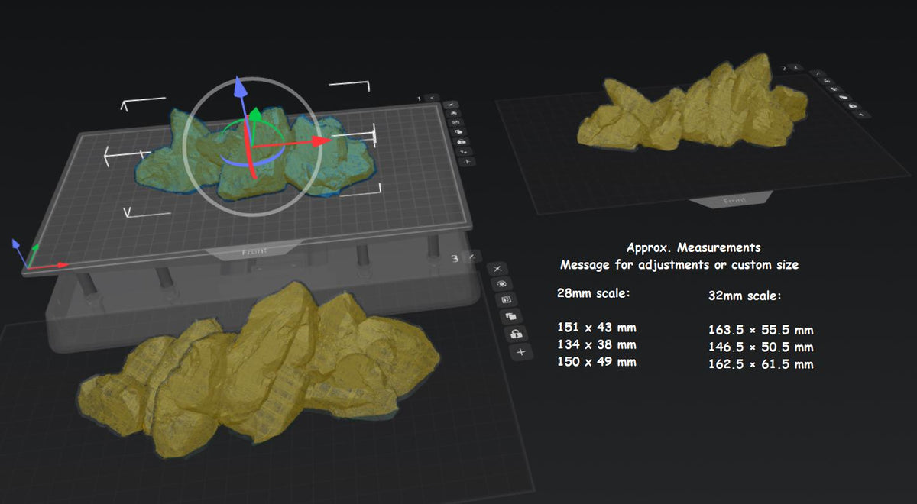
Task: Arrange objects on plate 3
Action: coord(507,300)
